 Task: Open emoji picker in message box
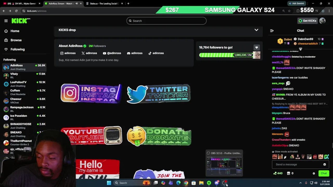pos(324,164)
